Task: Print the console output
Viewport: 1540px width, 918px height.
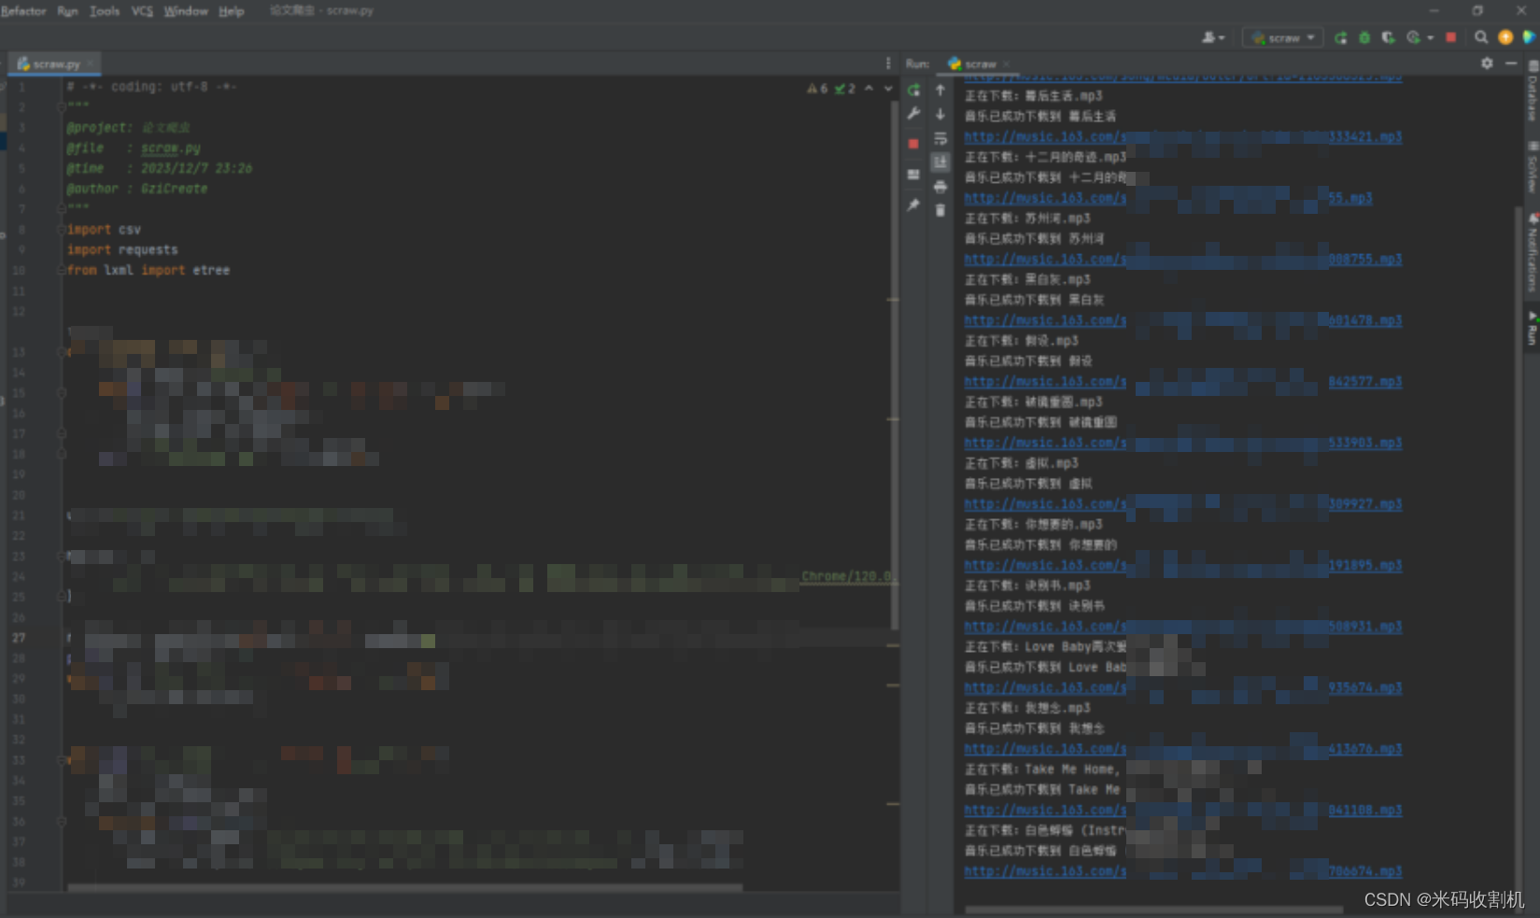Action: (940, 187)
